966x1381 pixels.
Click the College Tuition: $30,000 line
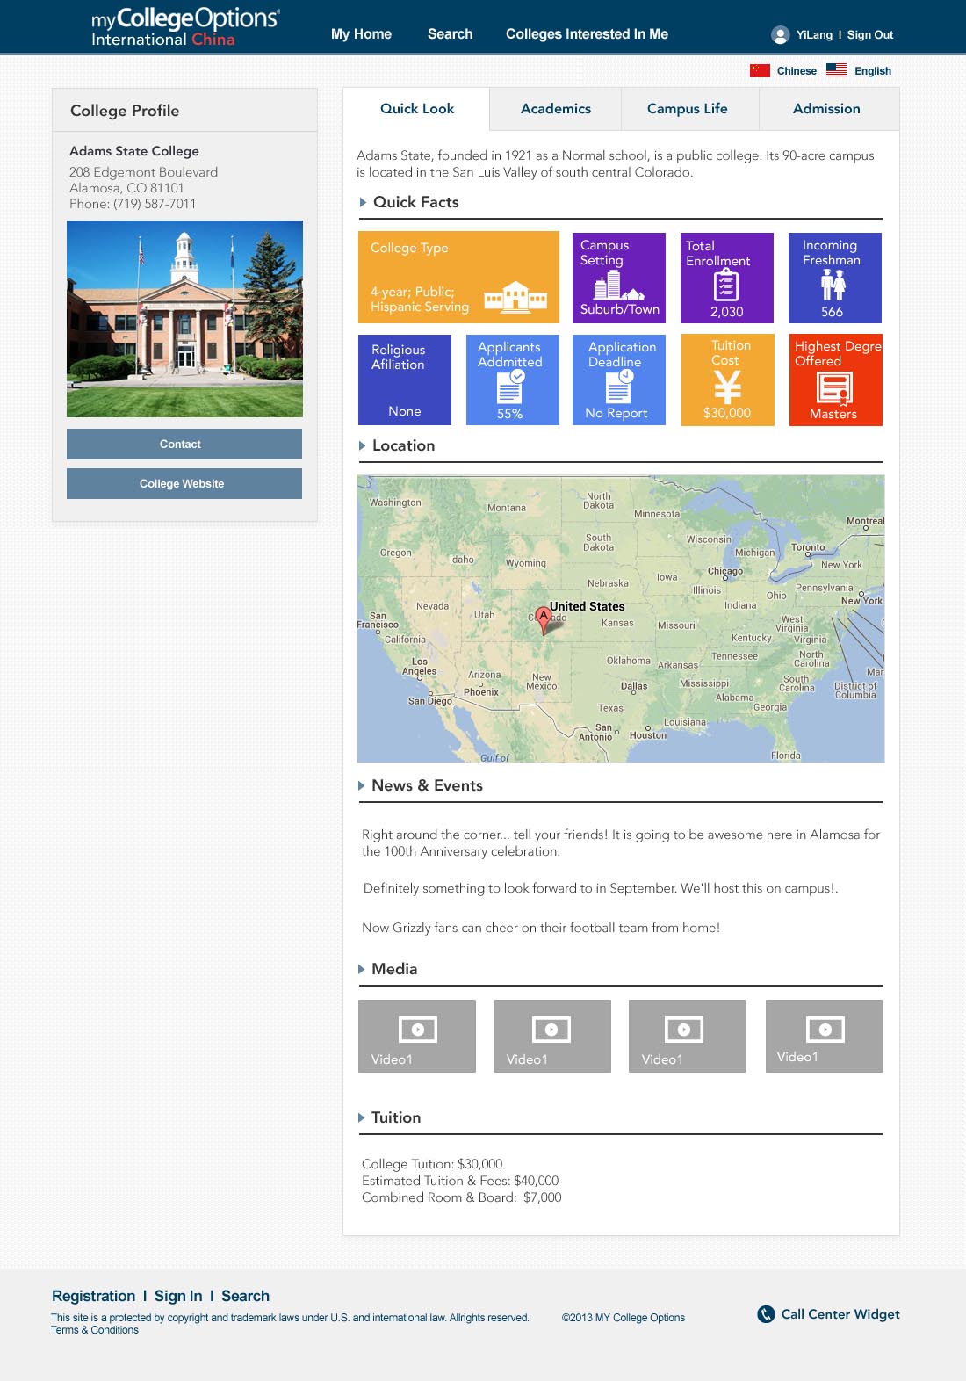point(432,1164)
